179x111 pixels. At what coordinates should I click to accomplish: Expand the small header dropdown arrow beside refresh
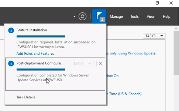[x=74, y=17]
